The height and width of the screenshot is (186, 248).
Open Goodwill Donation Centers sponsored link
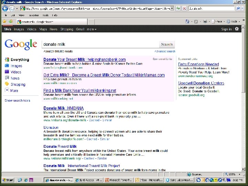[x=201, y=83]
